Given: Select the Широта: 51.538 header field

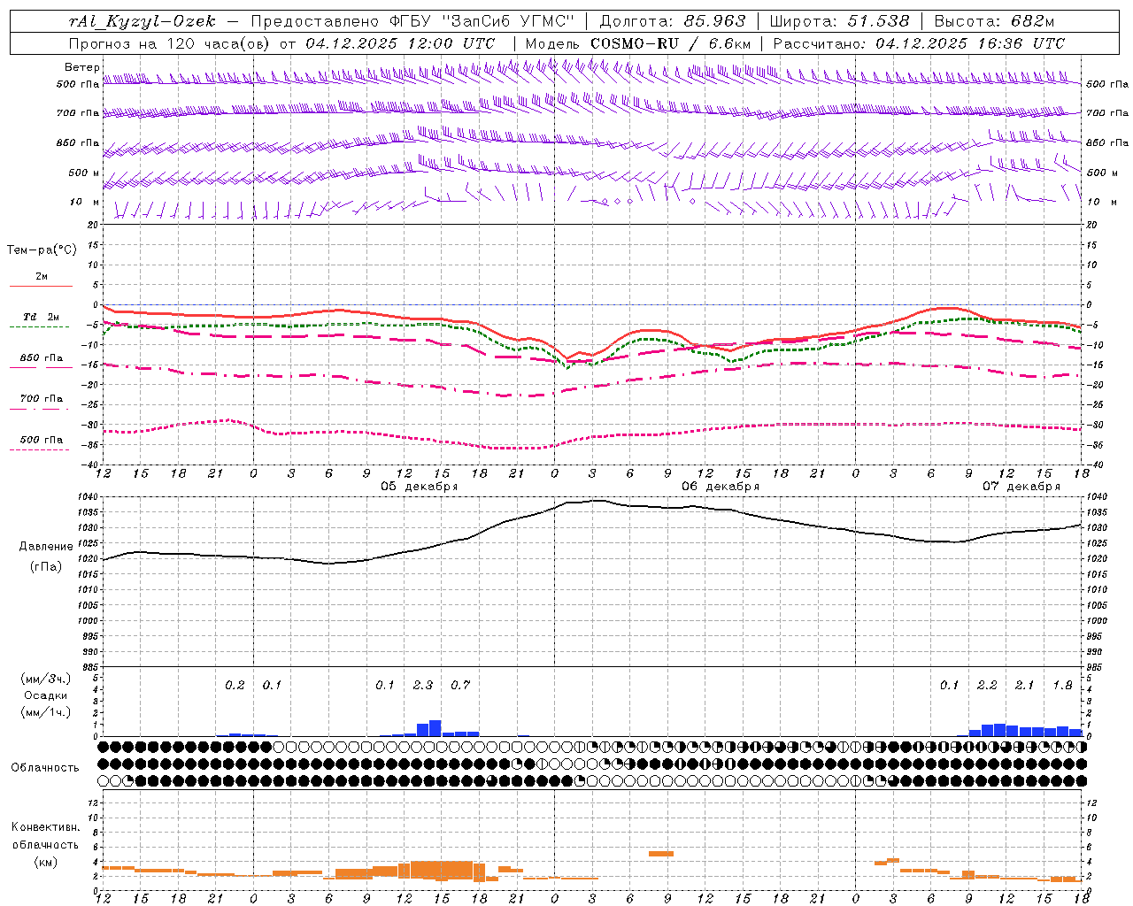Looking at the screenshot, I should 839,21.
